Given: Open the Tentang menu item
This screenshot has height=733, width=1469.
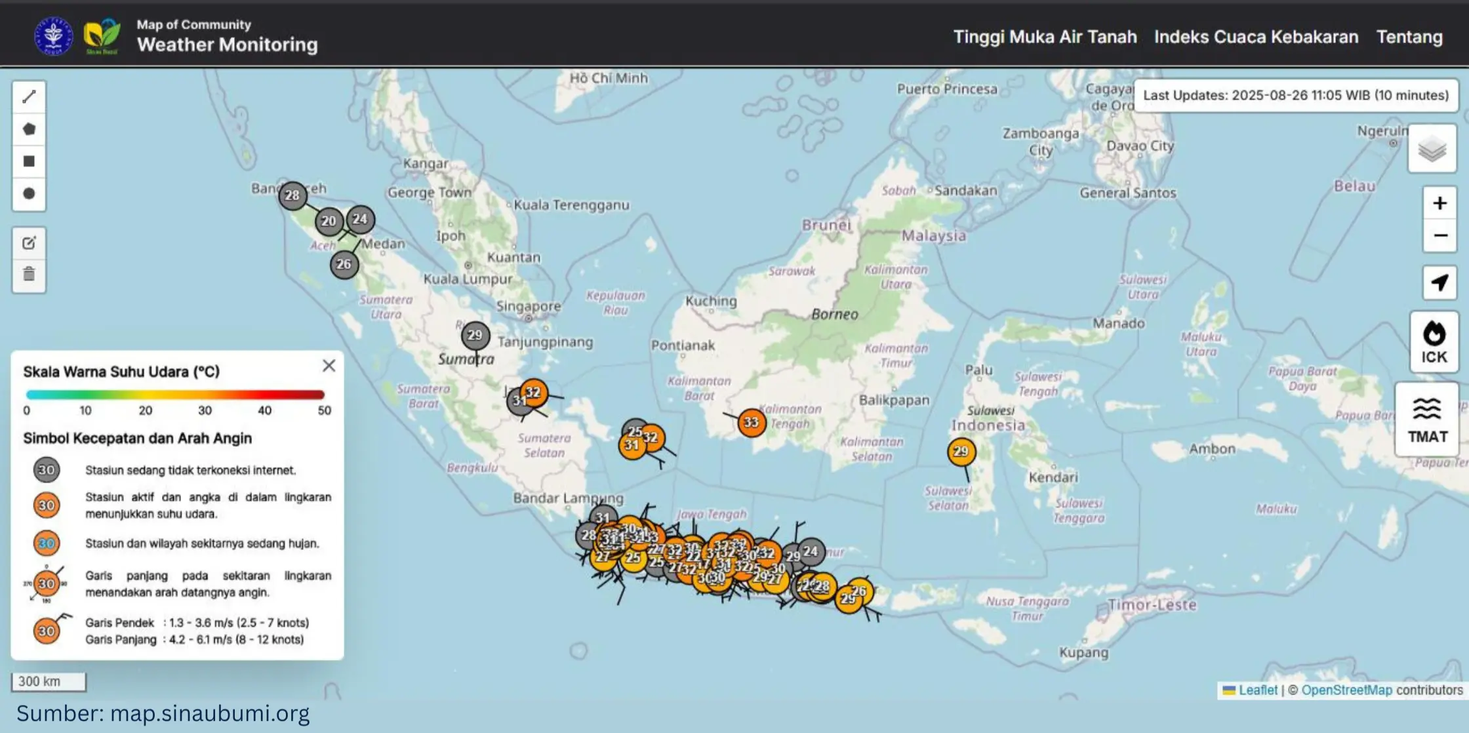Looking at the screenshot, I should [1409, 37].
